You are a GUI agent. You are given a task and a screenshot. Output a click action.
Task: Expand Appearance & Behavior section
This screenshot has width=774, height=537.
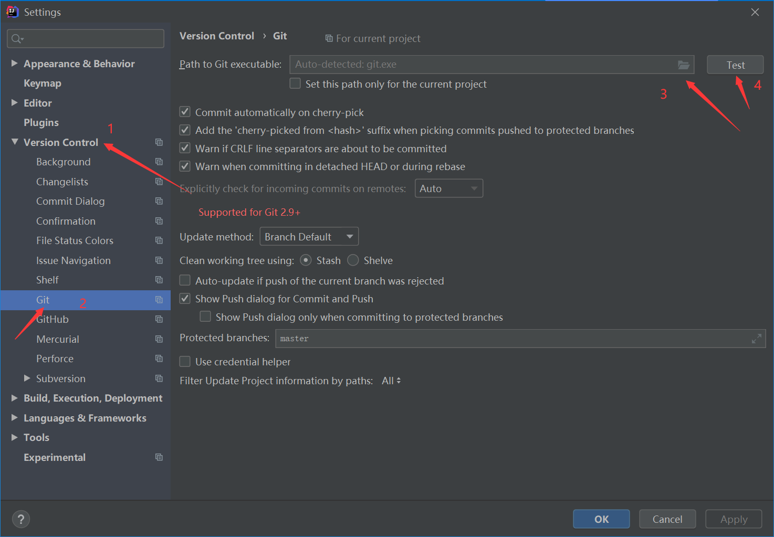15,63
